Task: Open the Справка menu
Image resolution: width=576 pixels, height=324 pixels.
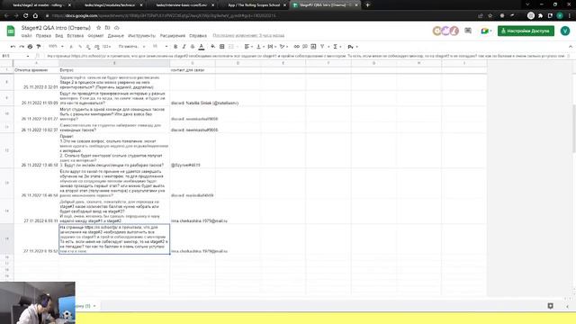Action: (198, 36)
